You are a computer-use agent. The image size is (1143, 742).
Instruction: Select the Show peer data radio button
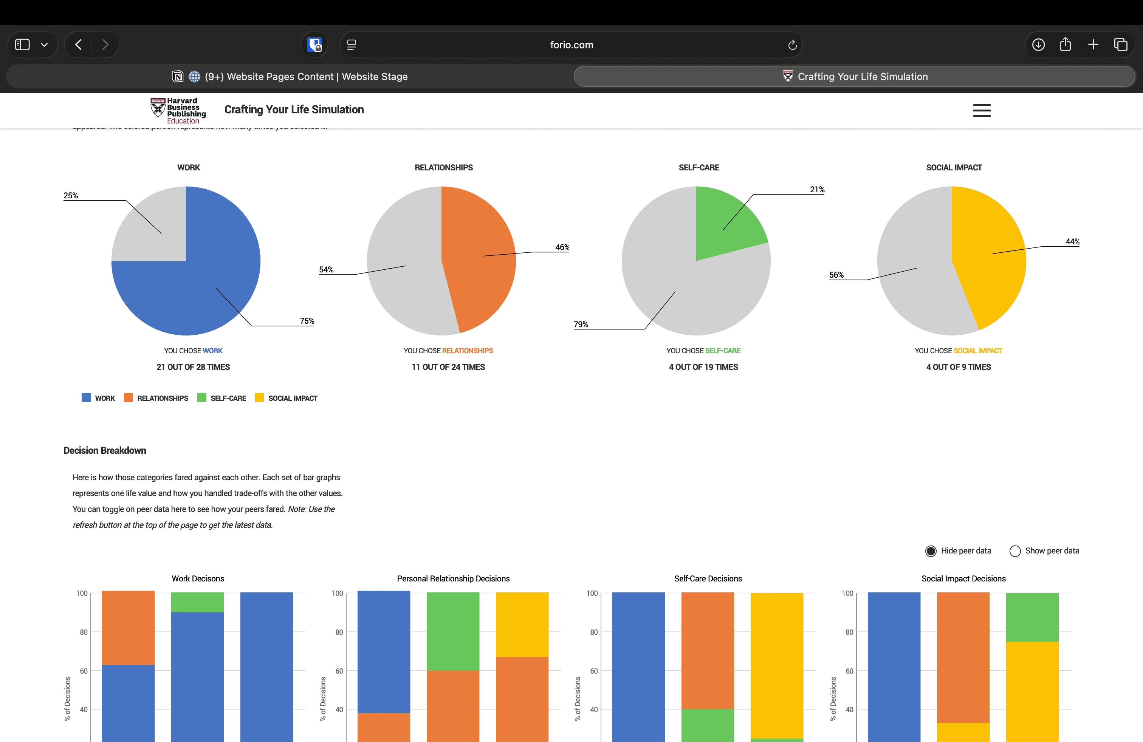point(1015,551)
